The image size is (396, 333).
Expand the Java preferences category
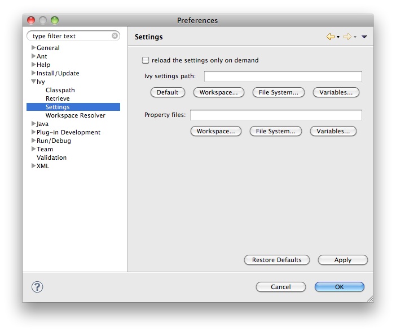[34, 124]
